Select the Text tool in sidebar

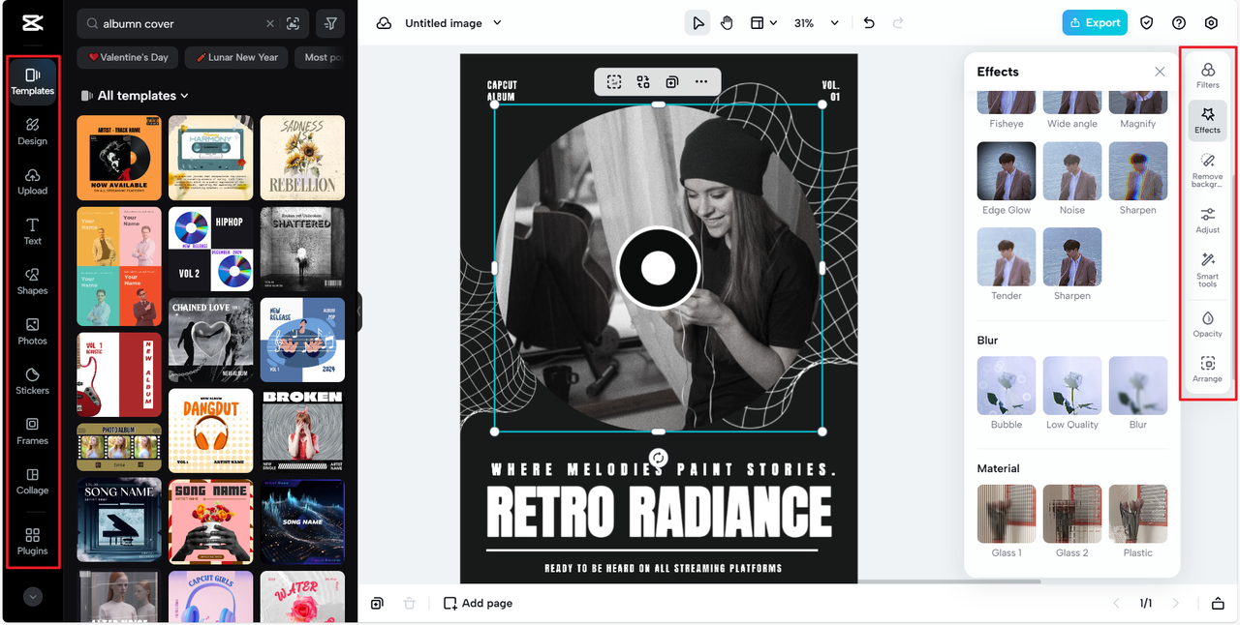[32, 231]
